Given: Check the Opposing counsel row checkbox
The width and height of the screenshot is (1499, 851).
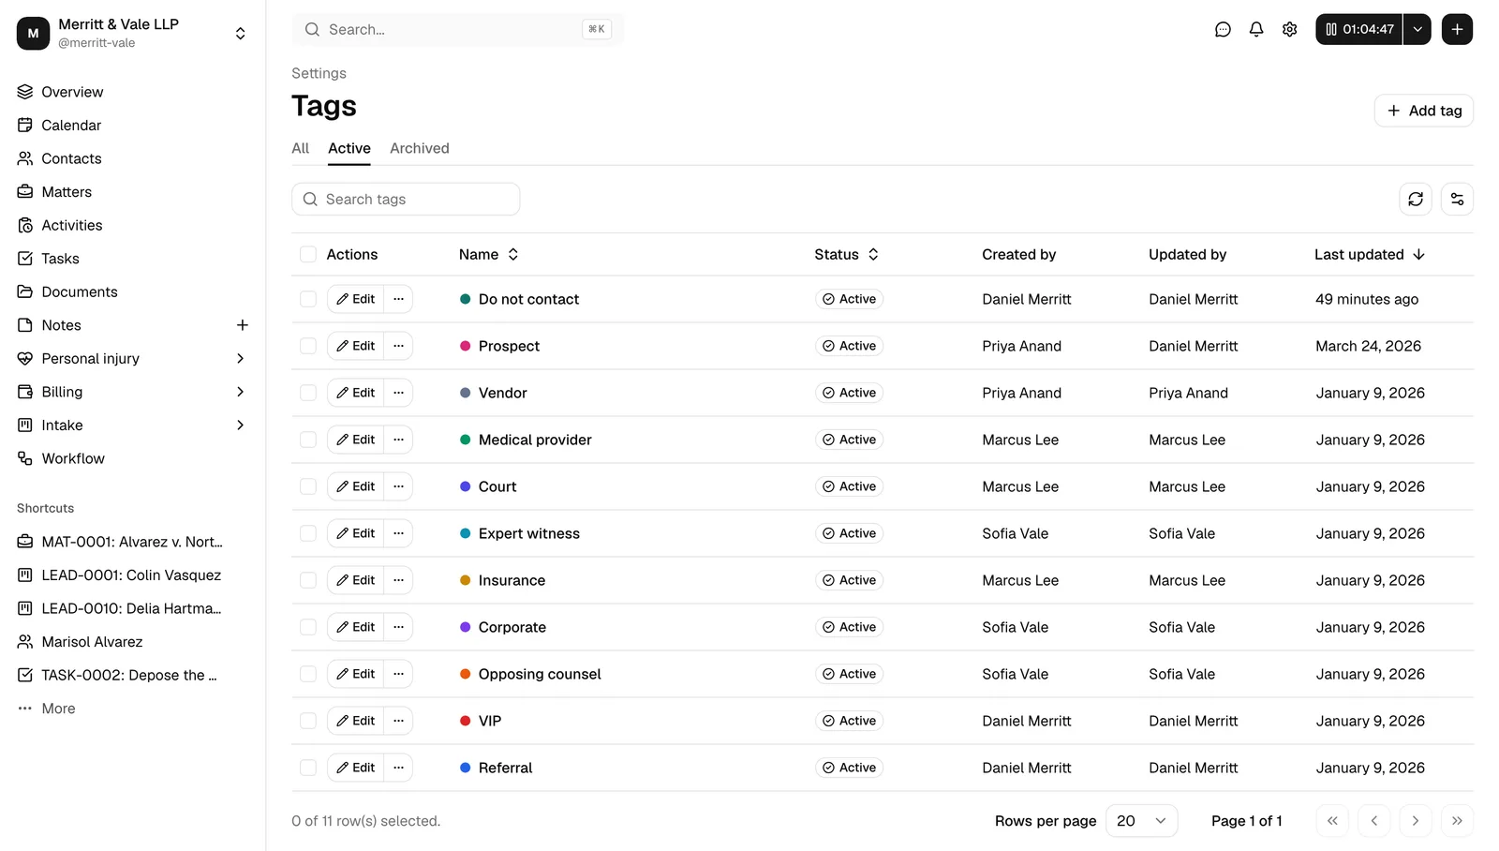Looking at the screenshot, I should (x=308, y=674).
